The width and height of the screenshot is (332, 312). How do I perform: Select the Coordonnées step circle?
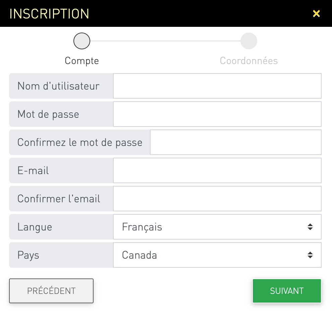pos(249,41)
